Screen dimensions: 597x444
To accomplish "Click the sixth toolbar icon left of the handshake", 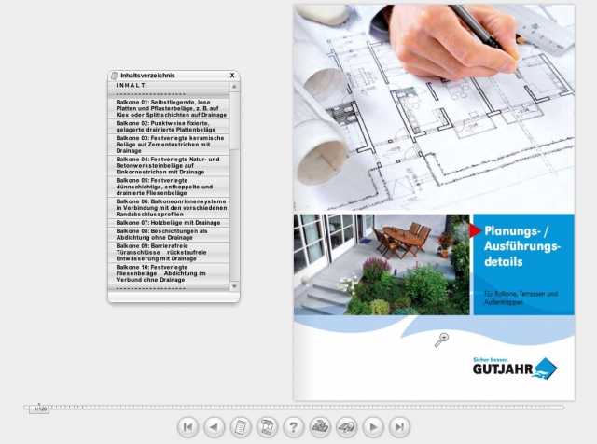I will pos(320,426).
